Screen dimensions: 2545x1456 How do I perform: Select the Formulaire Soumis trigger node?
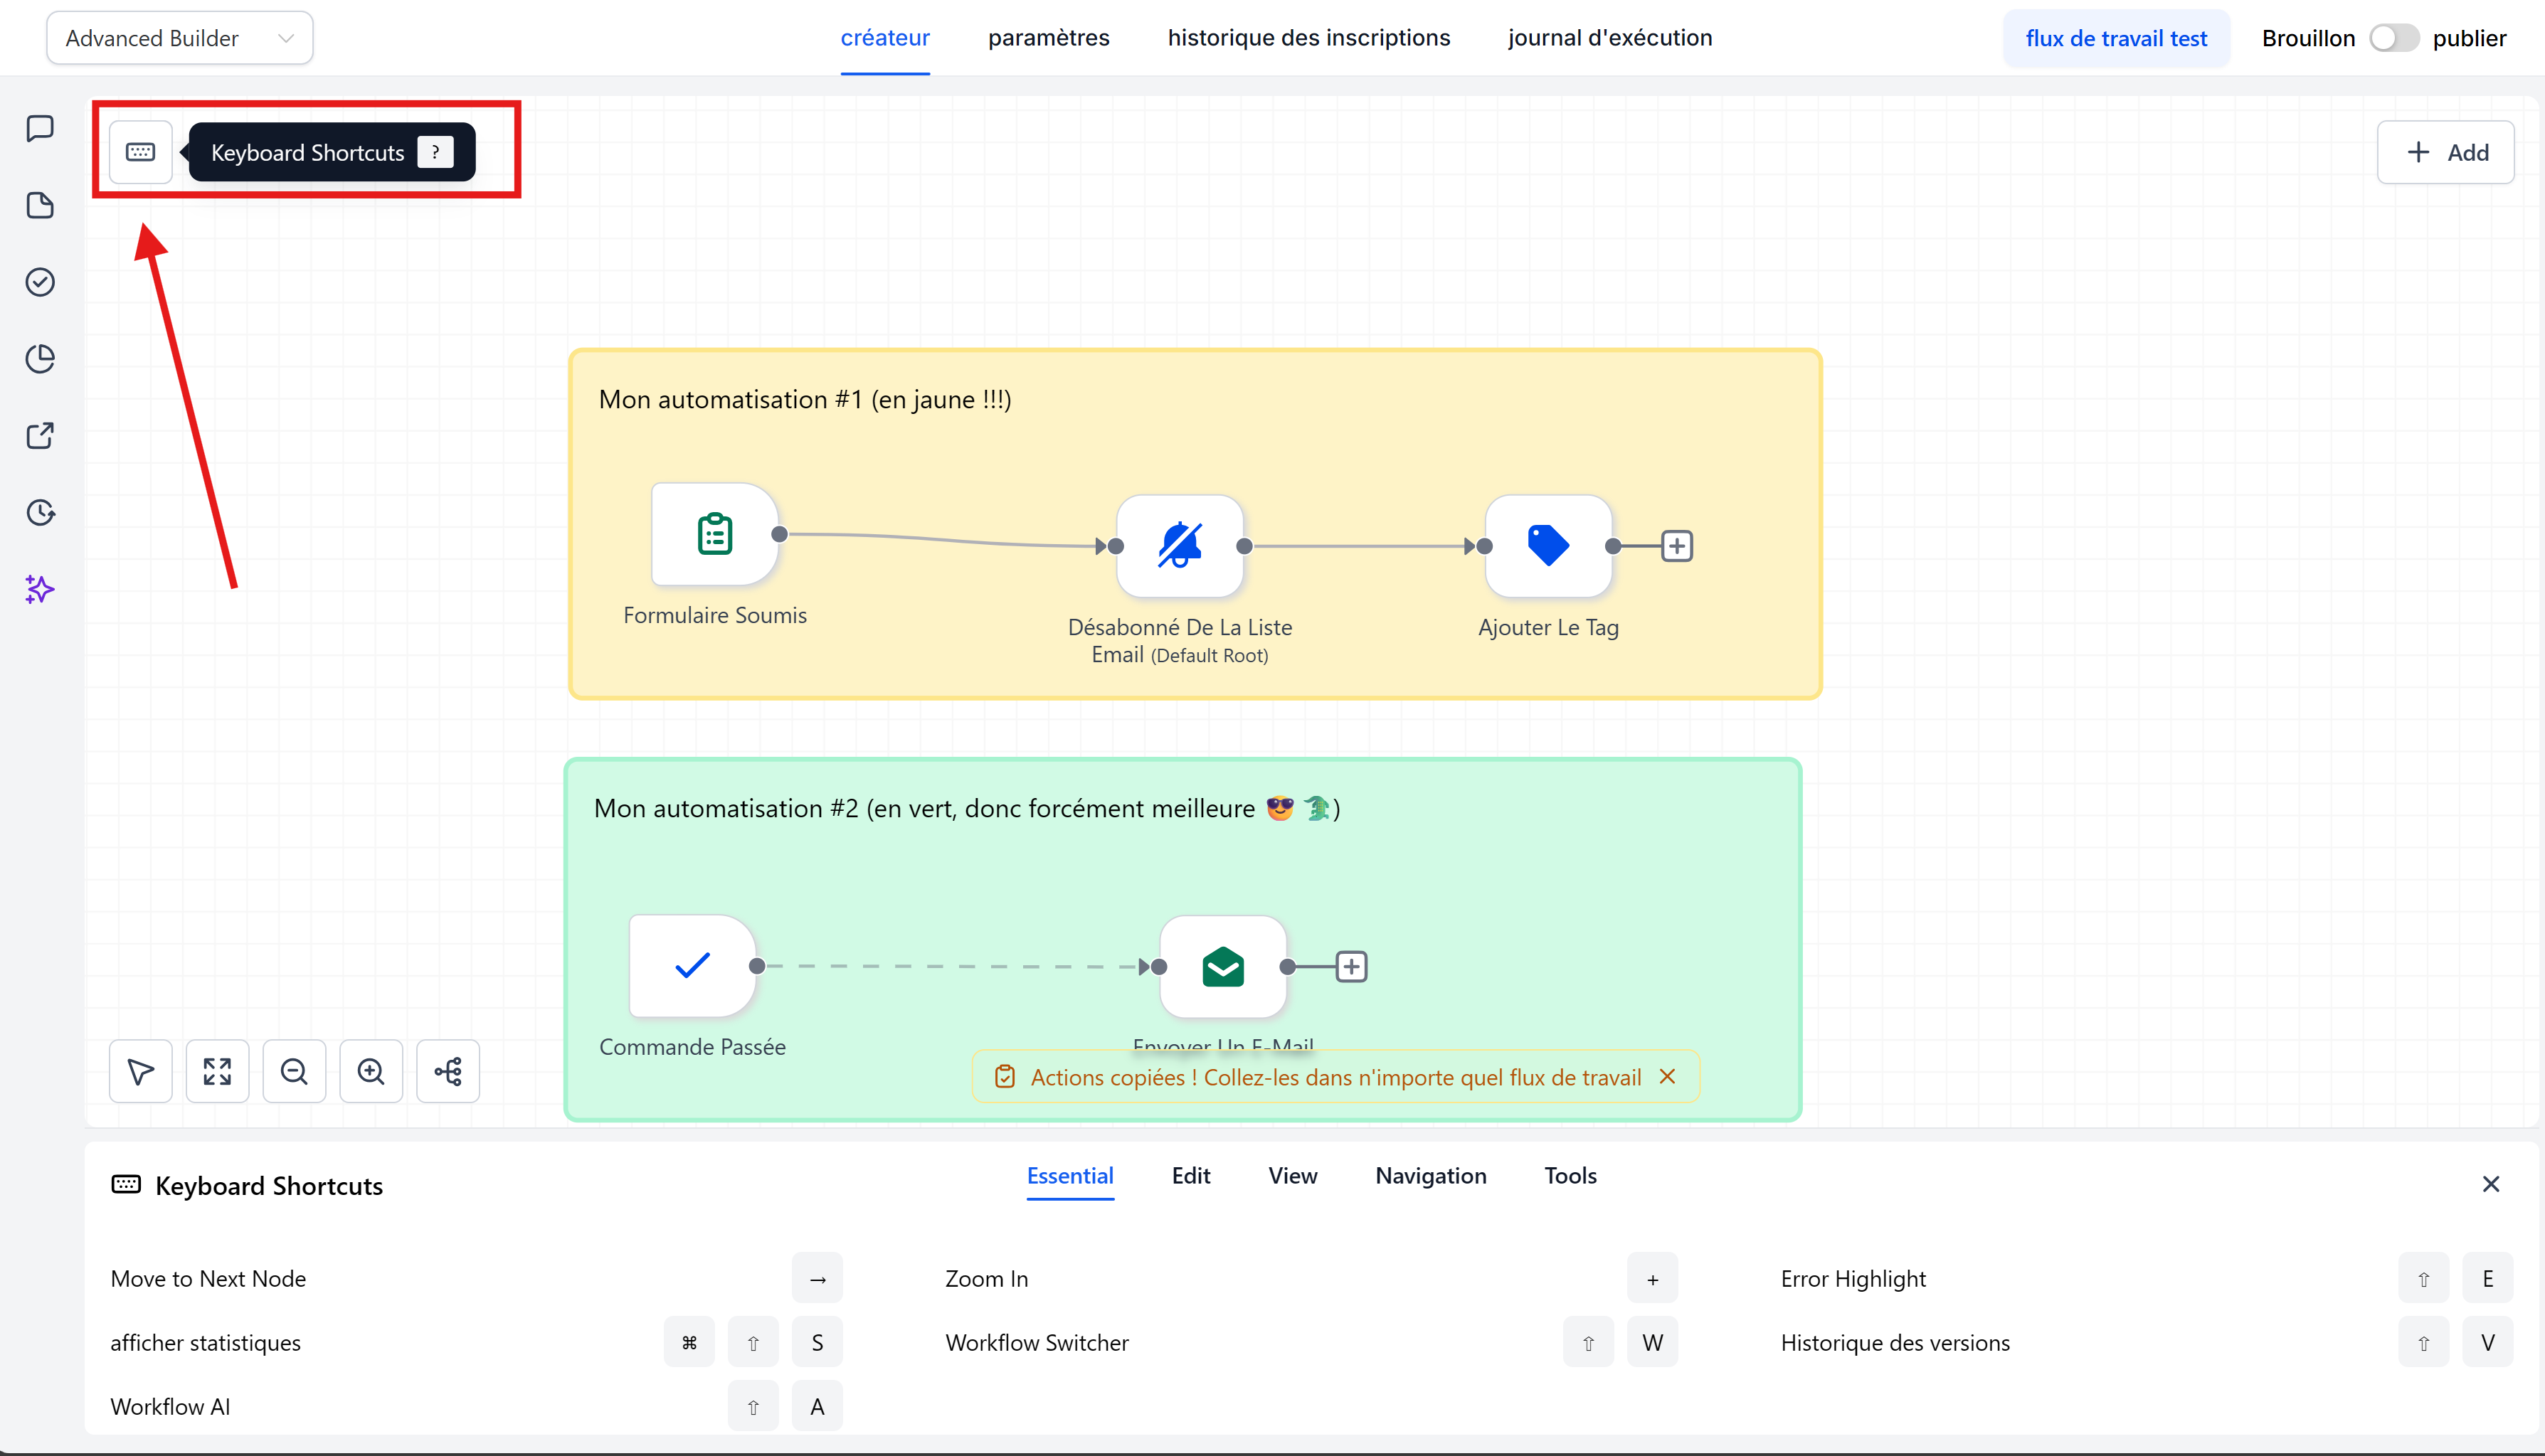point(715,534)
